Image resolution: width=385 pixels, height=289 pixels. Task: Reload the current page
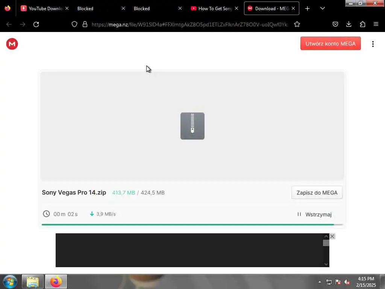pyautogui.click(x=36, y=24)
